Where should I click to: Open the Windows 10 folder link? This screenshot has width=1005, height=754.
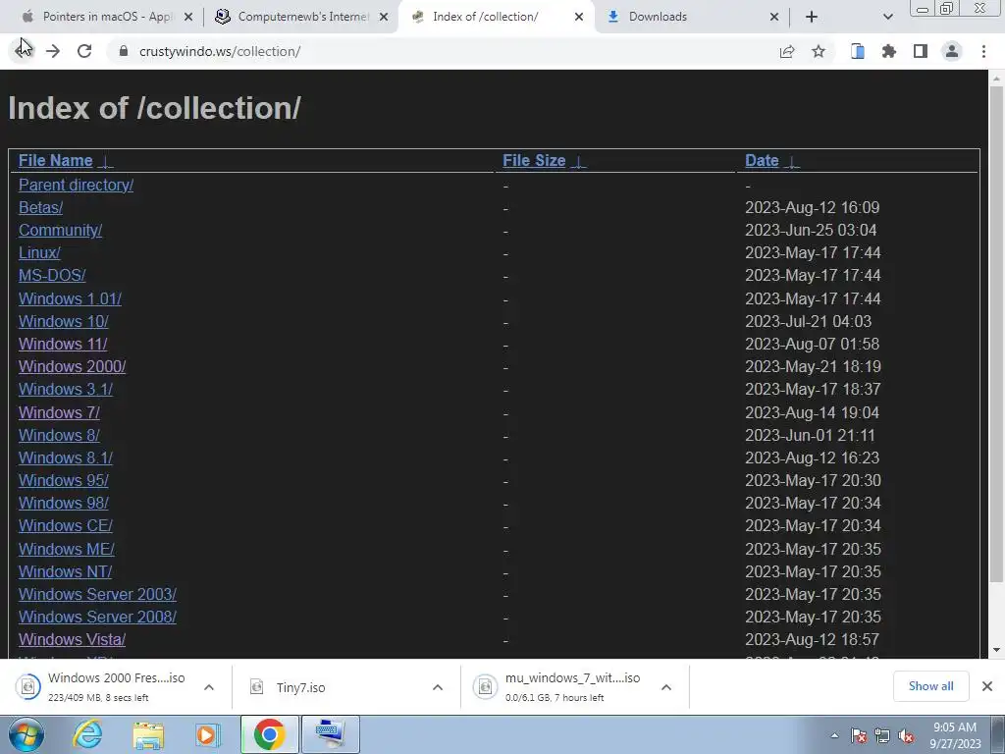coord(64,321)
